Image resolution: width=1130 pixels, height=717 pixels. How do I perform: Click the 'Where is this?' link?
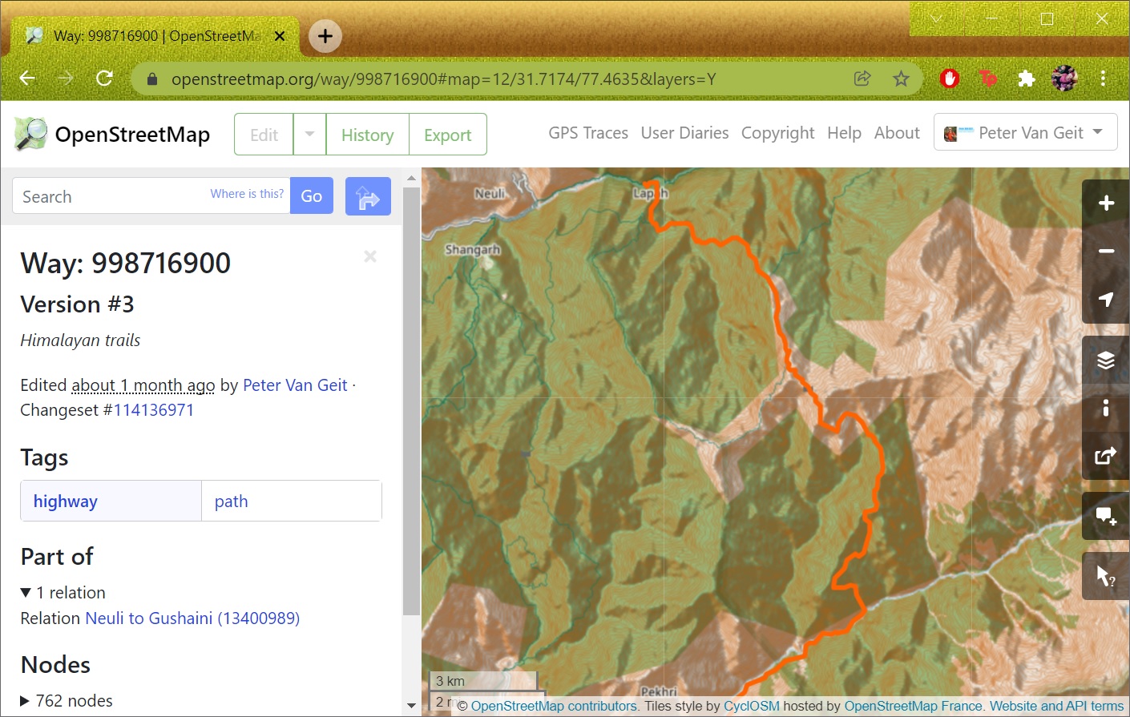click(247, 194)
